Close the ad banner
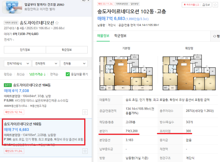Viewport: 220px width, 162px height. click(x=89, y=1)
